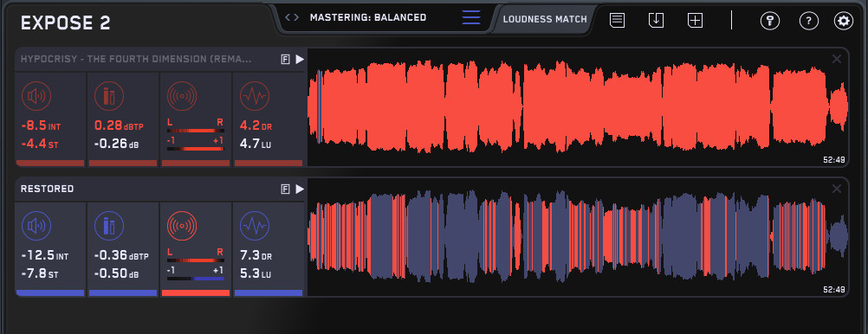Add a new track with plus icon

[696, 21]
